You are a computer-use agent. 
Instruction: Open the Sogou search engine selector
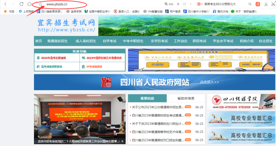coord(200,4)
